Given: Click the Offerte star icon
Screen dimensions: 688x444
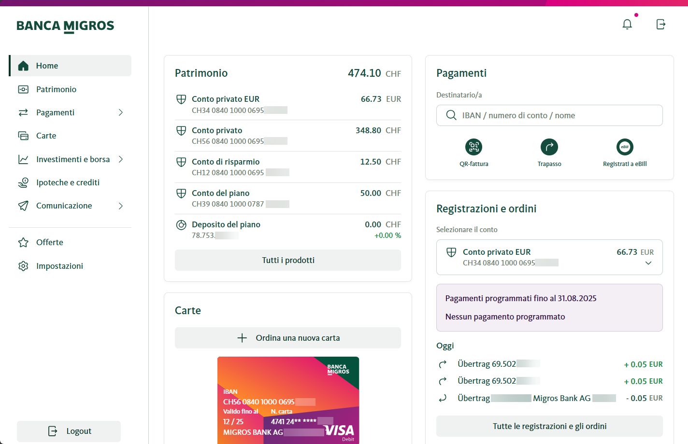Looking at the screenshot, I should 23,242.
